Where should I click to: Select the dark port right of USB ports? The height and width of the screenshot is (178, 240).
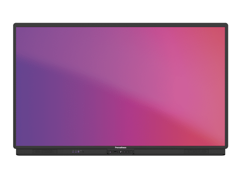80,152
